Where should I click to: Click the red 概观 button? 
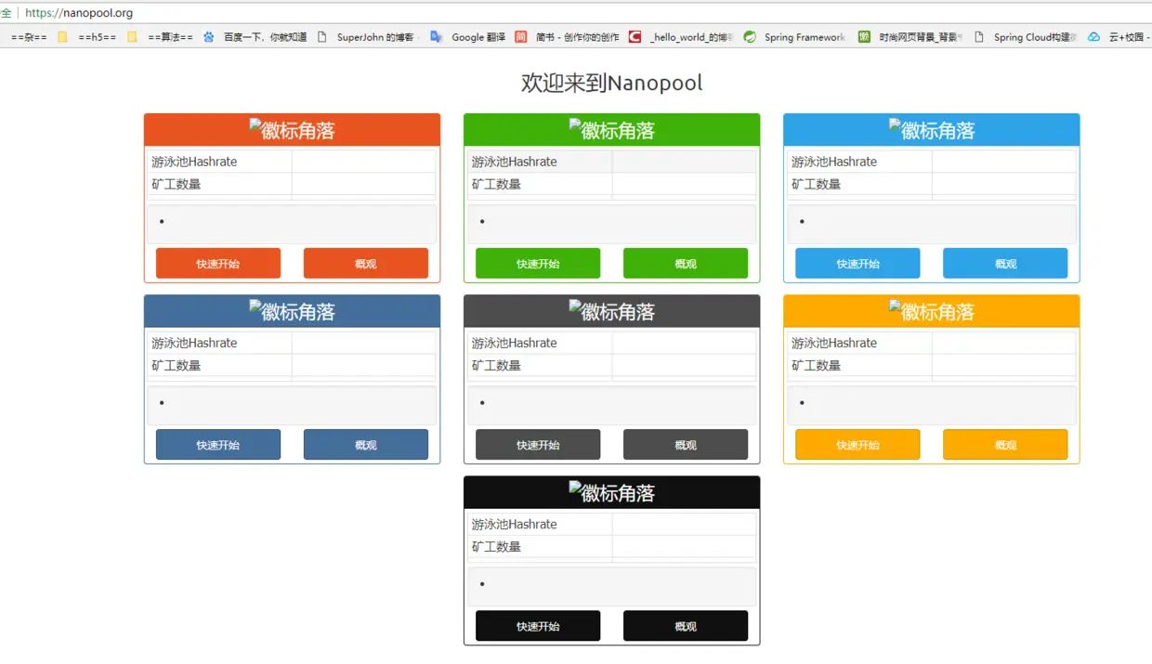(x=366, y=264)
